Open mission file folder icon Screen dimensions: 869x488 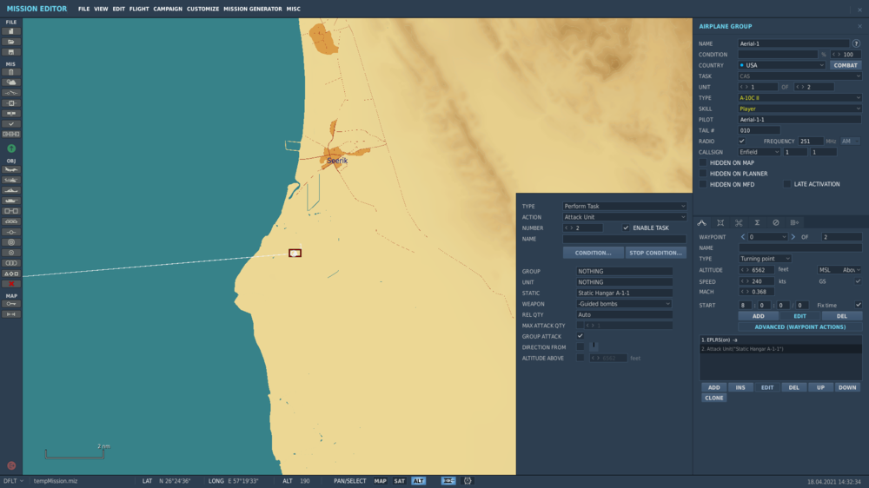[x=11, y=42]
